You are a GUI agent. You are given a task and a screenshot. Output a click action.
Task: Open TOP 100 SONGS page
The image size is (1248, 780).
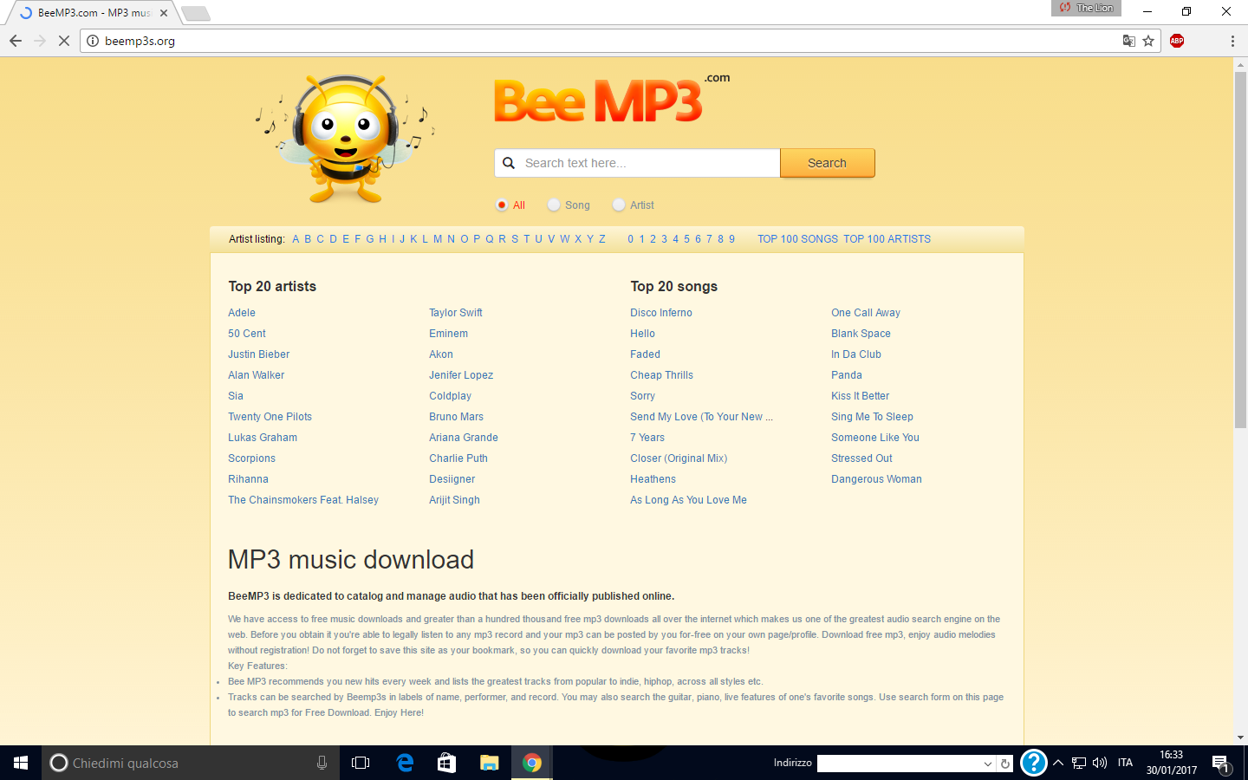pos(797,239)
